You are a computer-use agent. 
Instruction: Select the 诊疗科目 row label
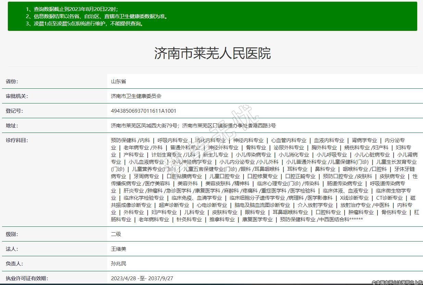17,140
